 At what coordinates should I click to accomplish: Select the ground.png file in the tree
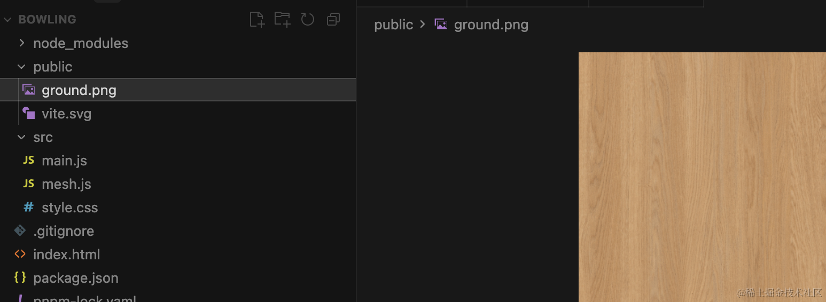coord(178,90)
